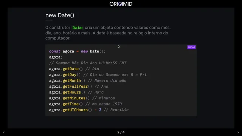Click the getTime method in code

[71, 104]
